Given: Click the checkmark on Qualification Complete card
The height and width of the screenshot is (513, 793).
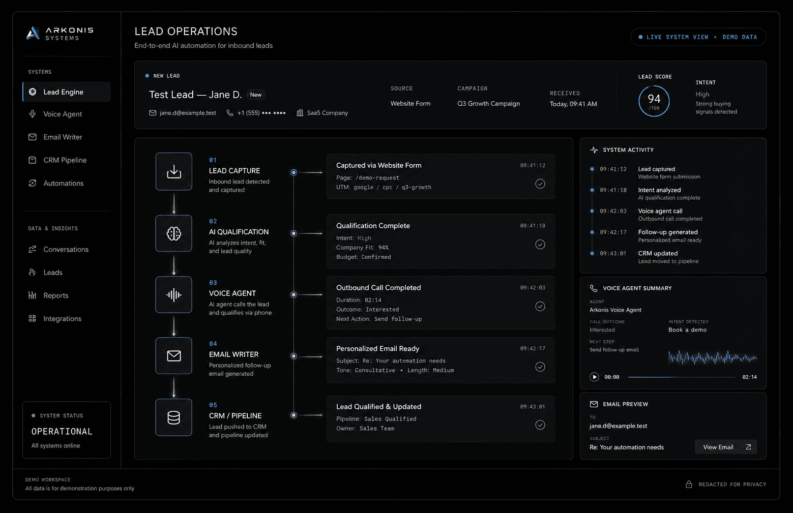Looking at the screenshot, I should [540, 245].
